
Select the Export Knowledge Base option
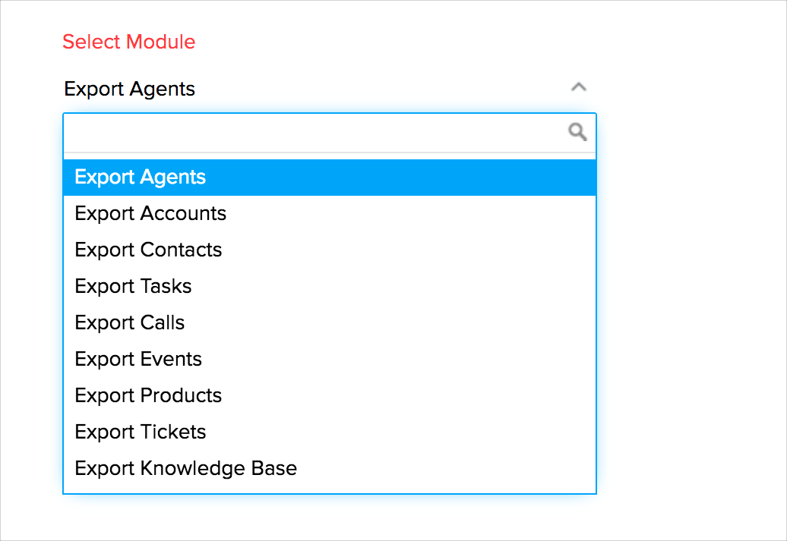(x=329, y=469)
